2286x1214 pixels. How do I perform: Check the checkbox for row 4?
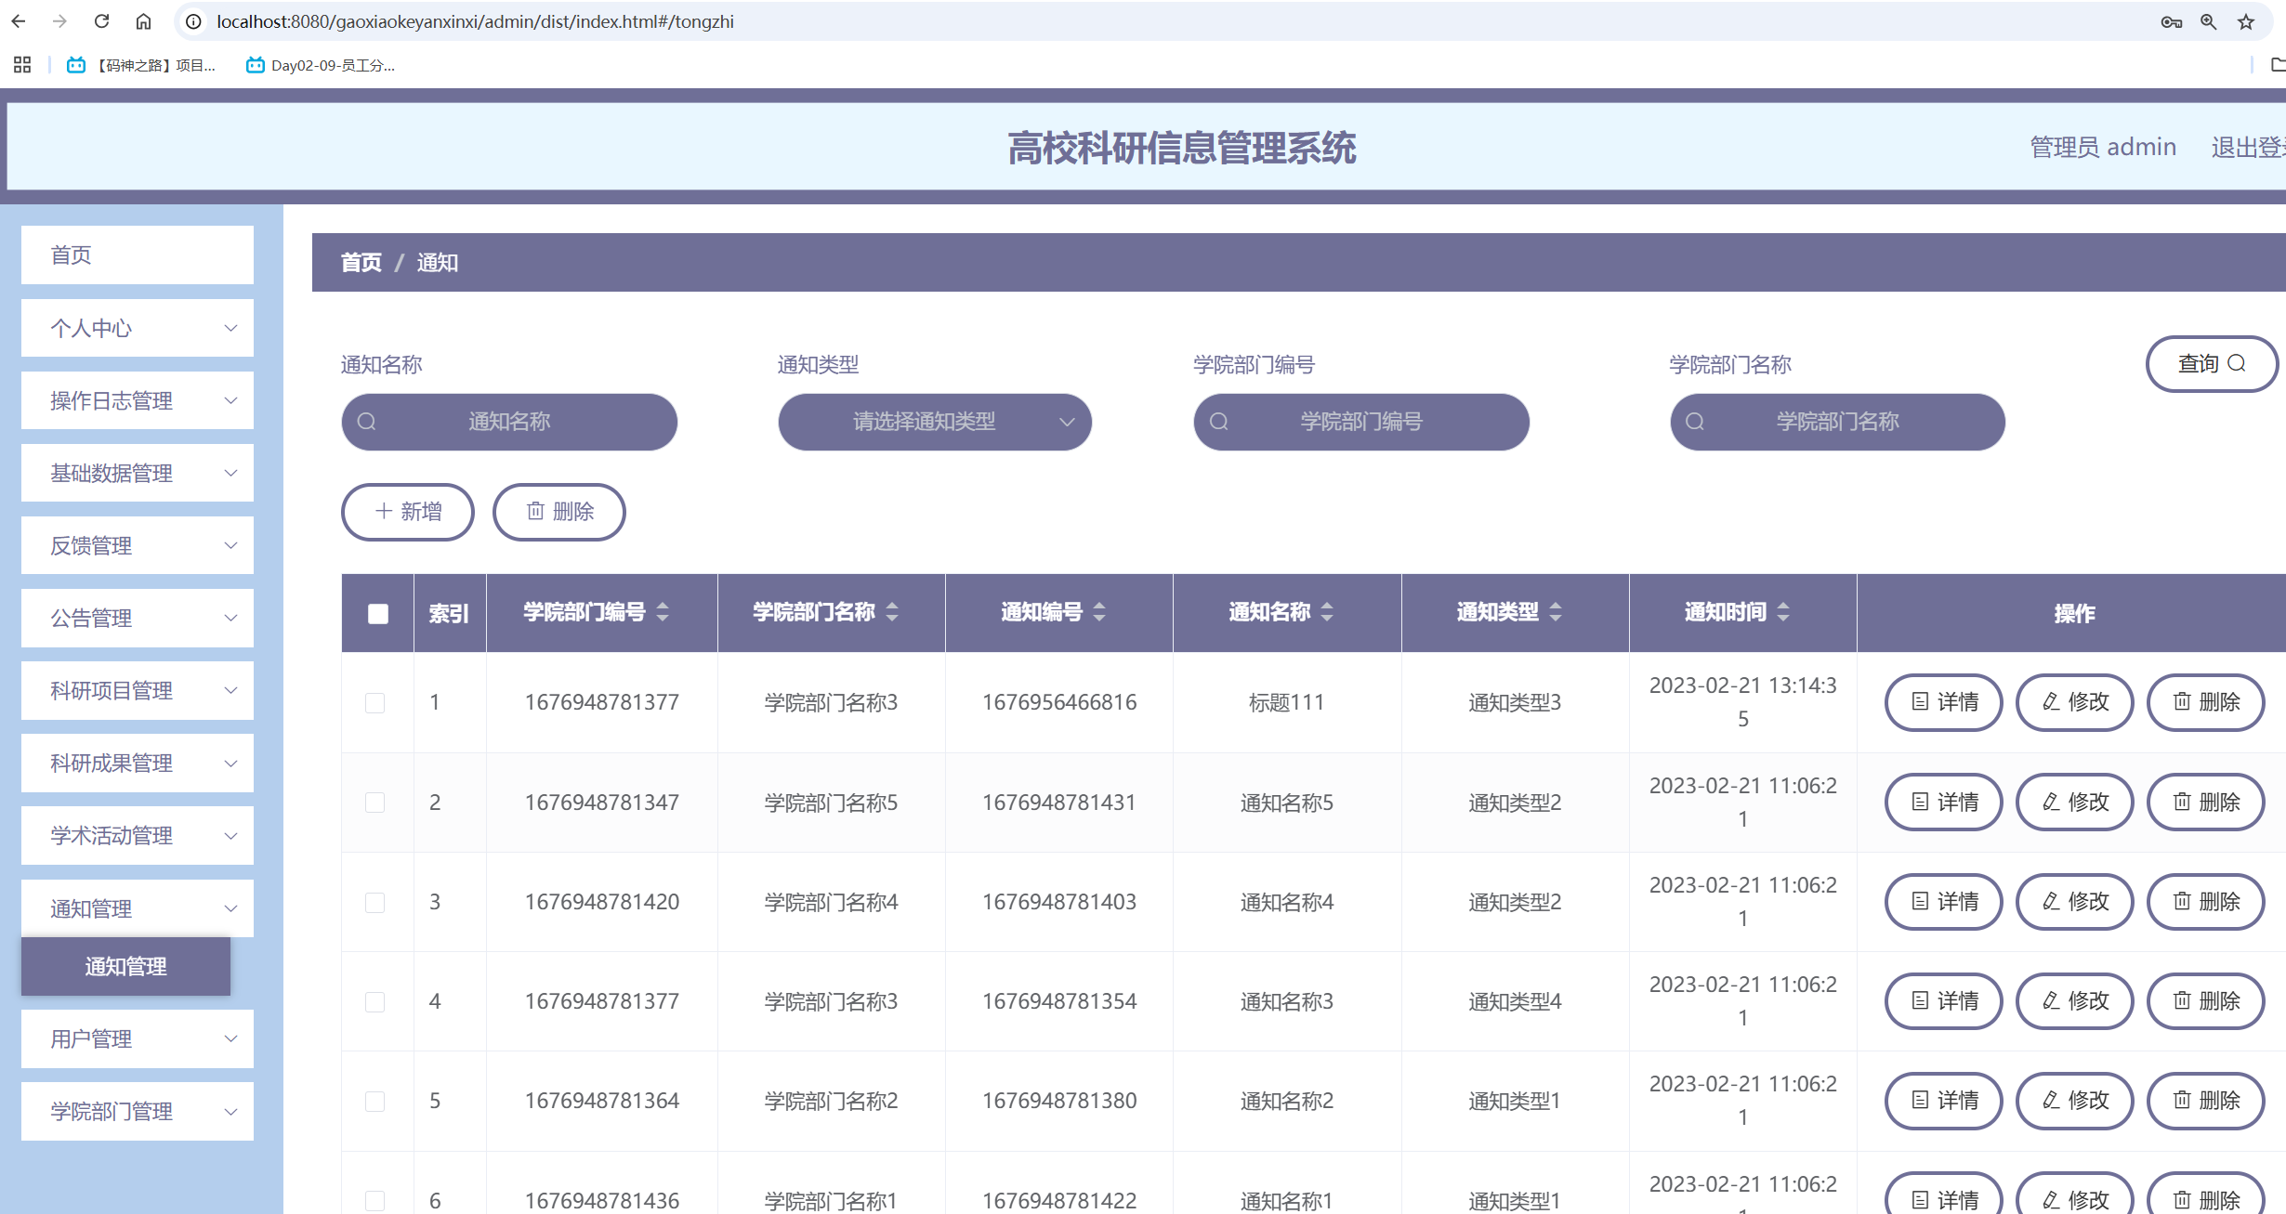375,1001
